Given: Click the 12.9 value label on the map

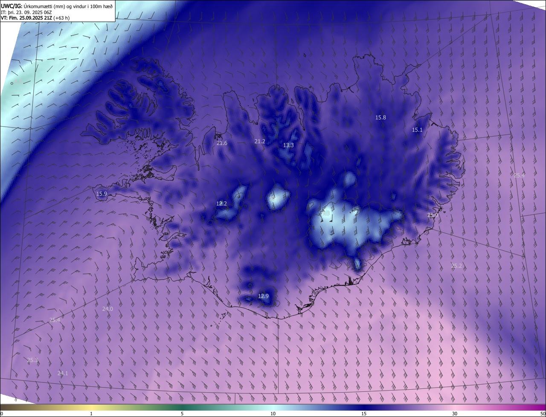Looking at the screenshot, I should tap(264, 296).
